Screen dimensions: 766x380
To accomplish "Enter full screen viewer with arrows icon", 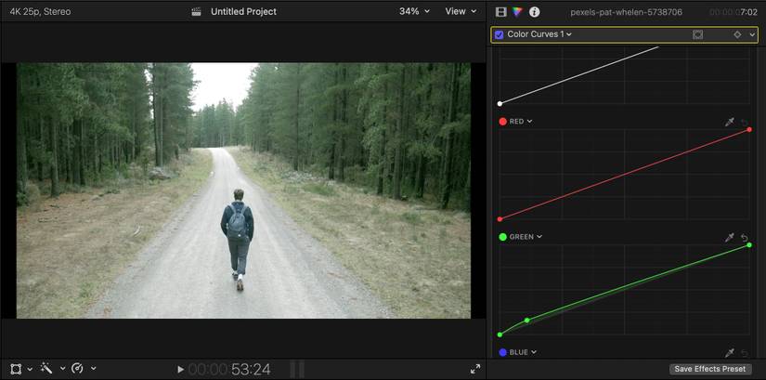I will [x=474, y=369].
